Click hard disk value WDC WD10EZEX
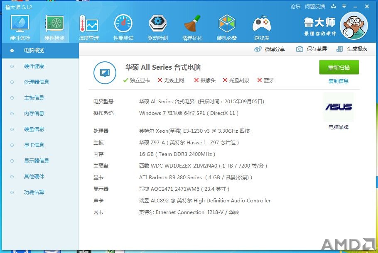 click(203, 166)
